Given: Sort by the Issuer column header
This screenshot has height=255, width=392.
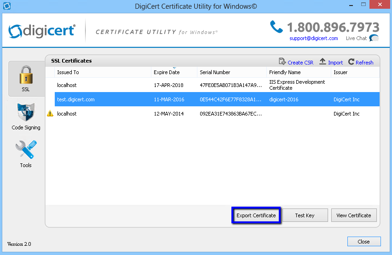Looking at the screenshot, I should coord(355,72).
